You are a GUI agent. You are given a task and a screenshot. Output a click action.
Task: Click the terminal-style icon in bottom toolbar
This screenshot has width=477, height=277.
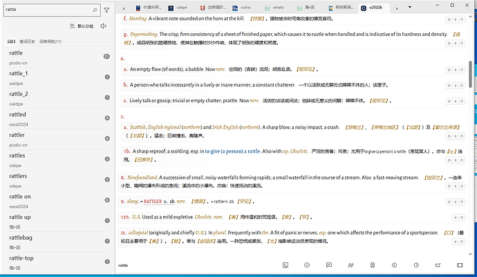(x=285, y=265)
